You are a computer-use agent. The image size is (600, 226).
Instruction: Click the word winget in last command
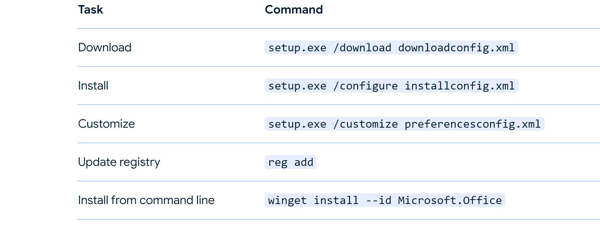pyautogui.click(x=287, y=200)
